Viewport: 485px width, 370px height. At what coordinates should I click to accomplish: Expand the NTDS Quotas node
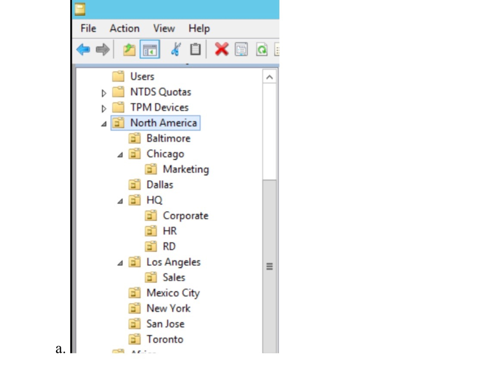pos(104,93)
